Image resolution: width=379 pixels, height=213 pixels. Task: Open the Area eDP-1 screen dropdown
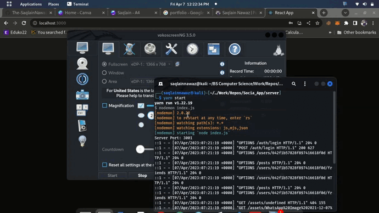(142, 81)
